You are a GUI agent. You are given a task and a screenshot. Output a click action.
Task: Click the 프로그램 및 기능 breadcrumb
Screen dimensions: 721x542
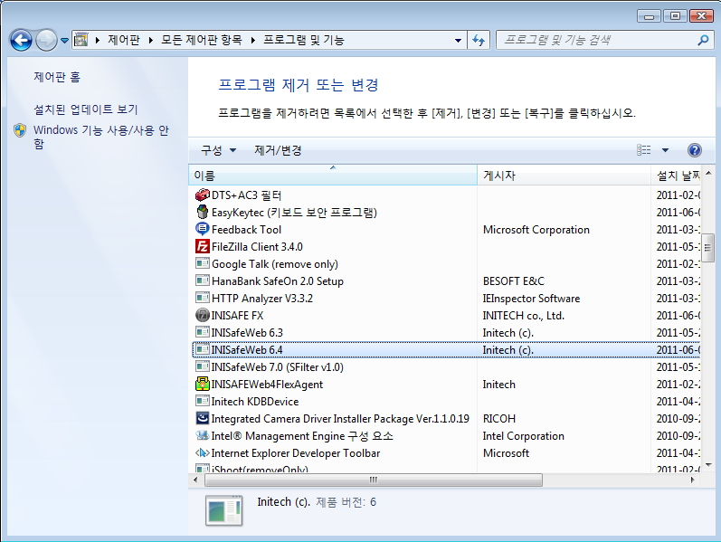303,40
